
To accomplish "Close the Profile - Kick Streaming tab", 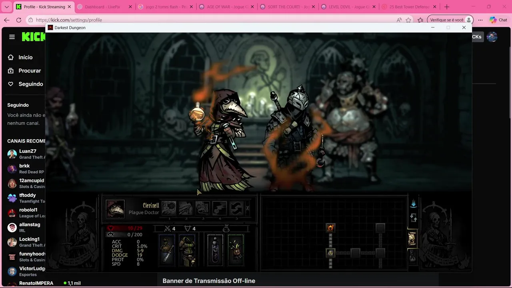I will (70, 7).
